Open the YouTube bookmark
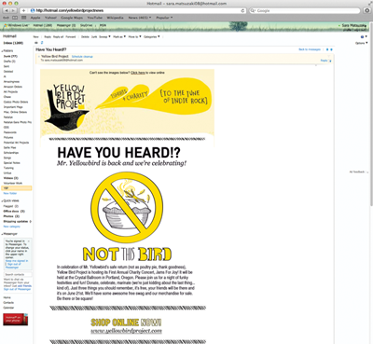The width and height of the screenshot is (373, 344). click(x=95, y=18)
